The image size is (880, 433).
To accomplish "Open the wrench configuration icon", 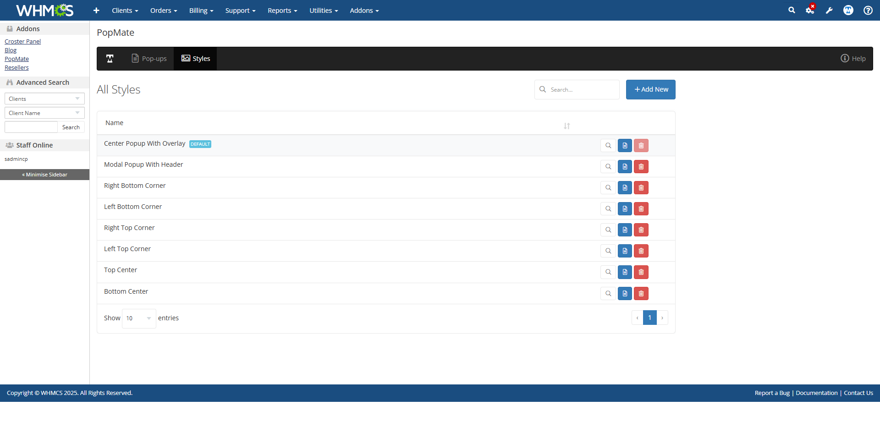I will pyautogui.click(x=829, y=10).
